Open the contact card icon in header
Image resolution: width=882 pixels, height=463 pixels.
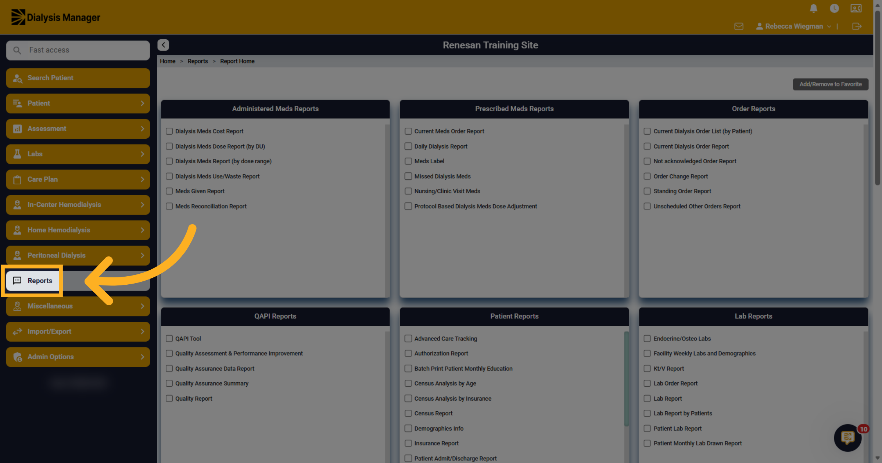pos(856,8)
